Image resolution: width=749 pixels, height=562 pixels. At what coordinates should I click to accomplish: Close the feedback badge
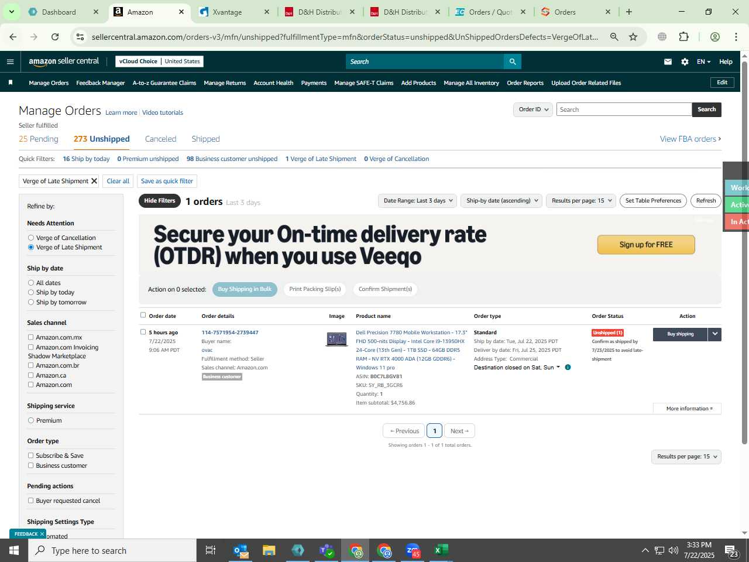pos(42,534)
